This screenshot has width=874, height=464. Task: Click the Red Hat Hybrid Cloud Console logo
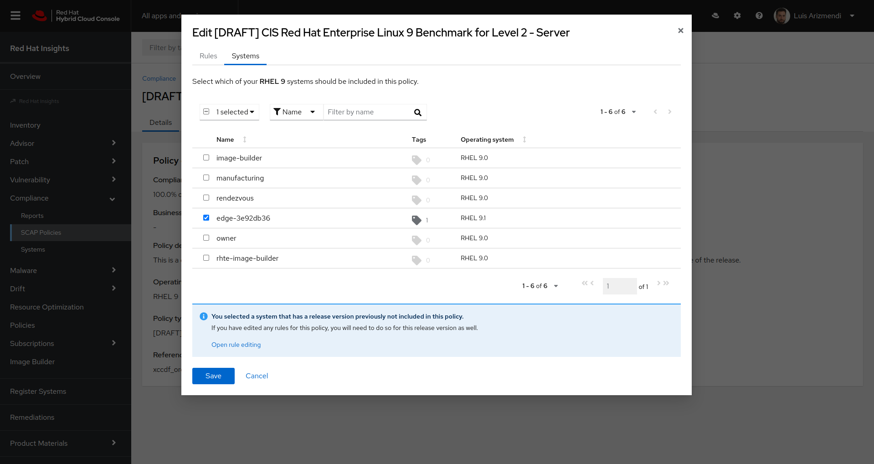point(76,16)
